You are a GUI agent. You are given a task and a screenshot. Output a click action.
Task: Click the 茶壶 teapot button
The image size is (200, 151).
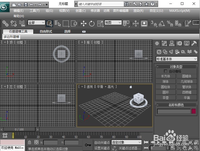[x=166, y=98]
